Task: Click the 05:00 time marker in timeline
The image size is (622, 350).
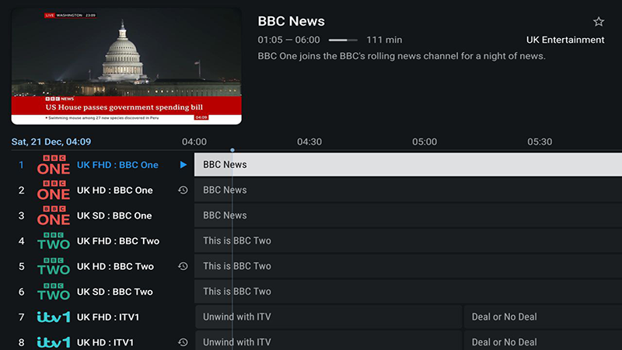Action: point(425,142)
